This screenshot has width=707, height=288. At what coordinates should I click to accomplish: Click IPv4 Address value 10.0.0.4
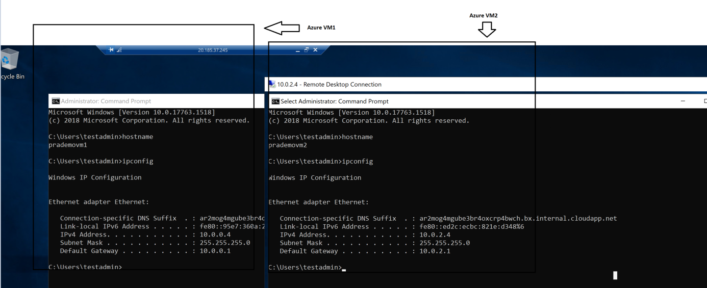[x=215, y=234]
